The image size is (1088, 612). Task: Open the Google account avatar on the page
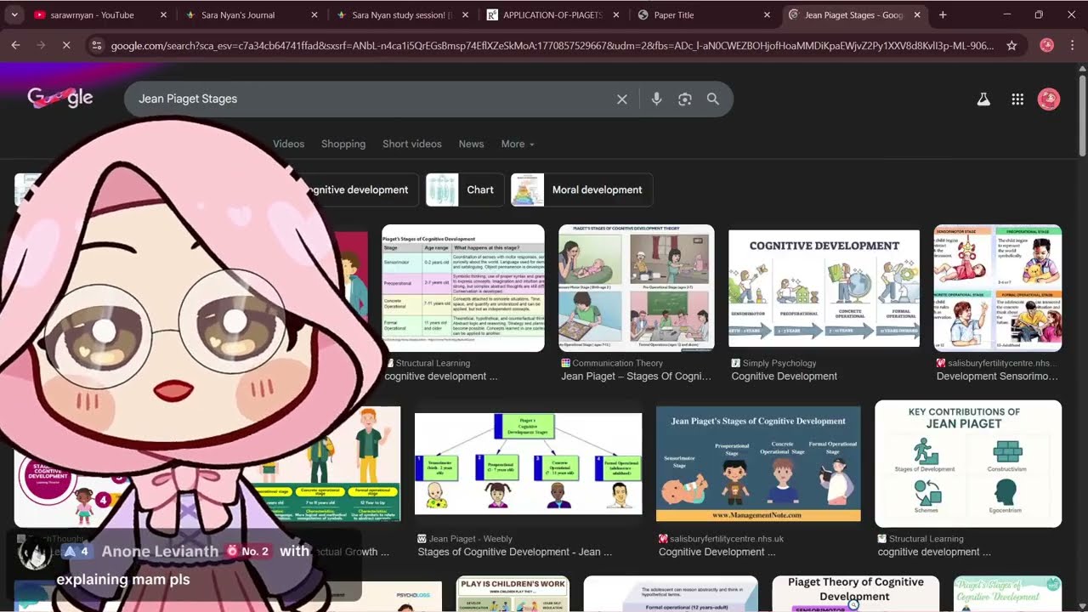[1049, 99]
